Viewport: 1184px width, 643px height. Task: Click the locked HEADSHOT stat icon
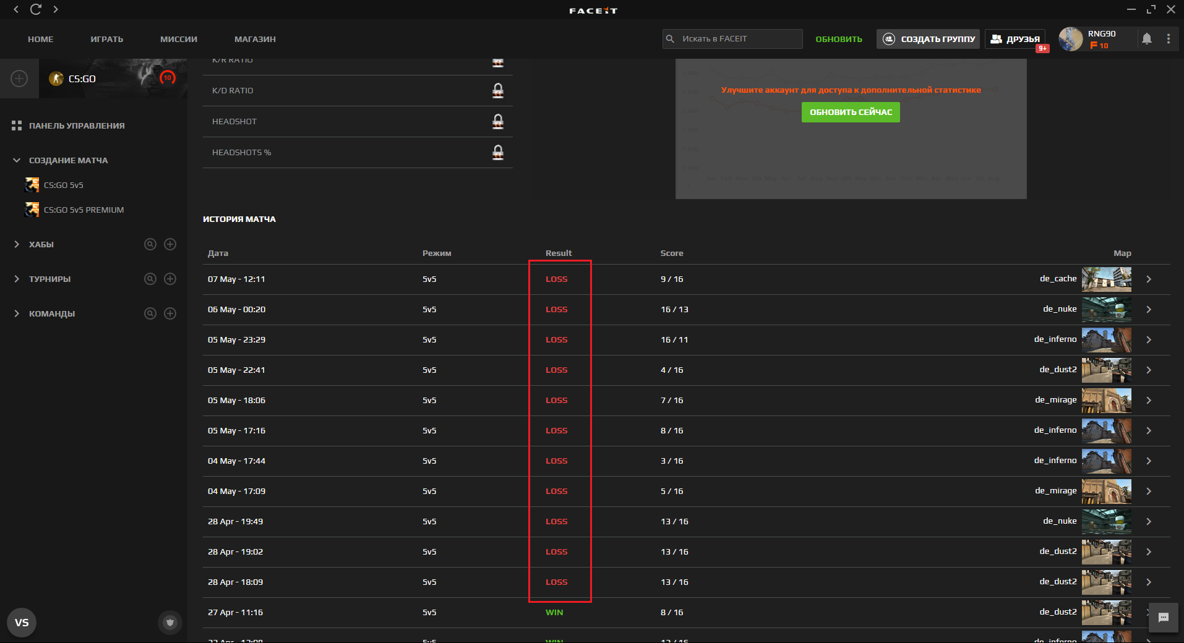498,122
